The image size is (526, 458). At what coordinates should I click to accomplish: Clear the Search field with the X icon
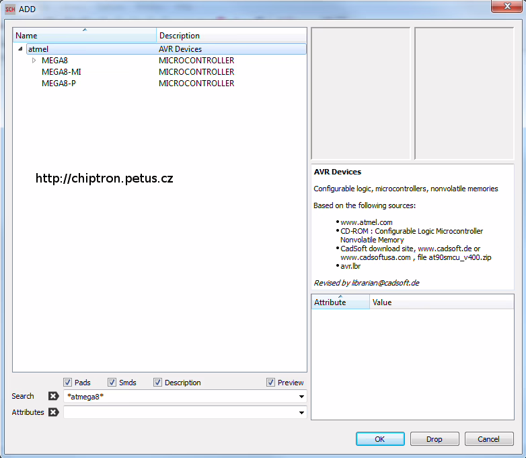point(54,396)
